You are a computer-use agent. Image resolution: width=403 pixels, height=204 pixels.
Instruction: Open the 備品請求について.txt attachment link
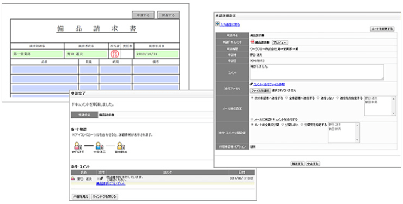coord(111,184)
